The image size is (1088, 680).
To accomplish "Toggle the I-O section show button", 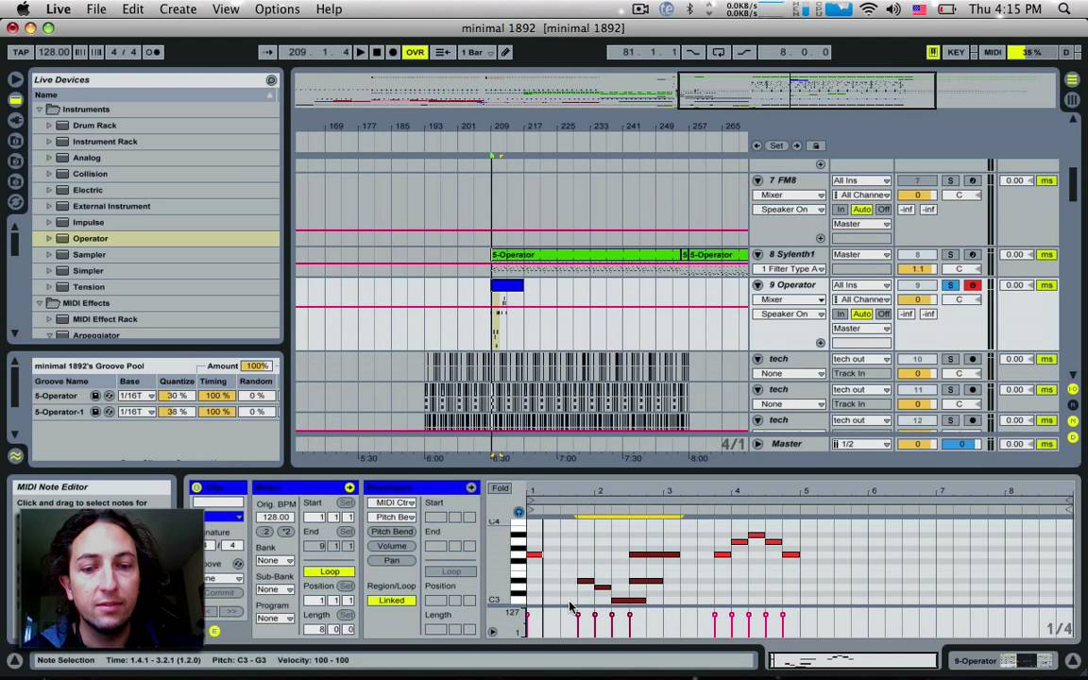I will pyautogui.click(x=1073, y=389).
